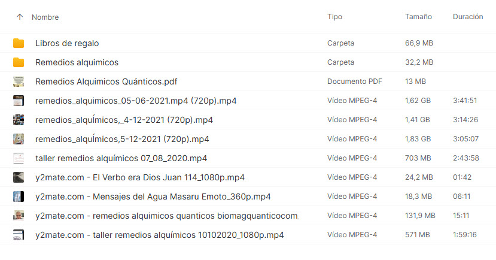Open Remedios Alquimicos Quánticos.pdf file name
The width and height of the screenshot is (496, 260).
pos(106,81)
